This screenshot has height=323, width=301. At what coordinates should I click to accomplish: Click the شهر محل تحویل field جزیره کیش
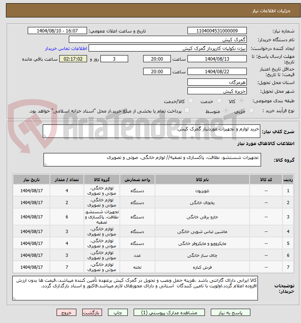coord(217,91)
